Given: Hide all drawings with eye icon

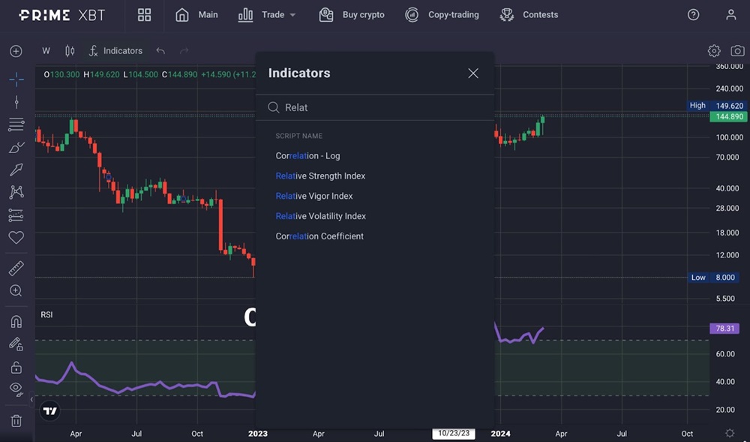Looking at the screenshot, I should coord(16,389).
